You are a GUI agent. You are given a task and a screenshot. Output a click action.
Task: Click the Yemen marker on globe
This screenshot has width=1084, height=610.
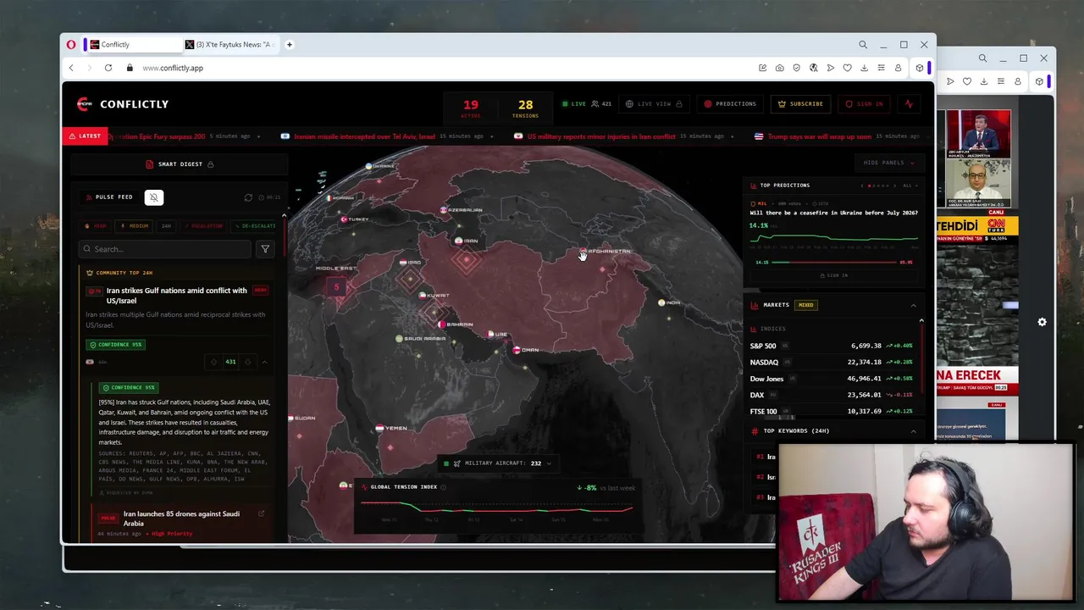380,429
